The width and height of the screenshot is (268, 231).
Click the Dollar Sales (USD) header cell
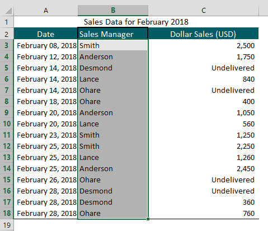tap(203, 34)
